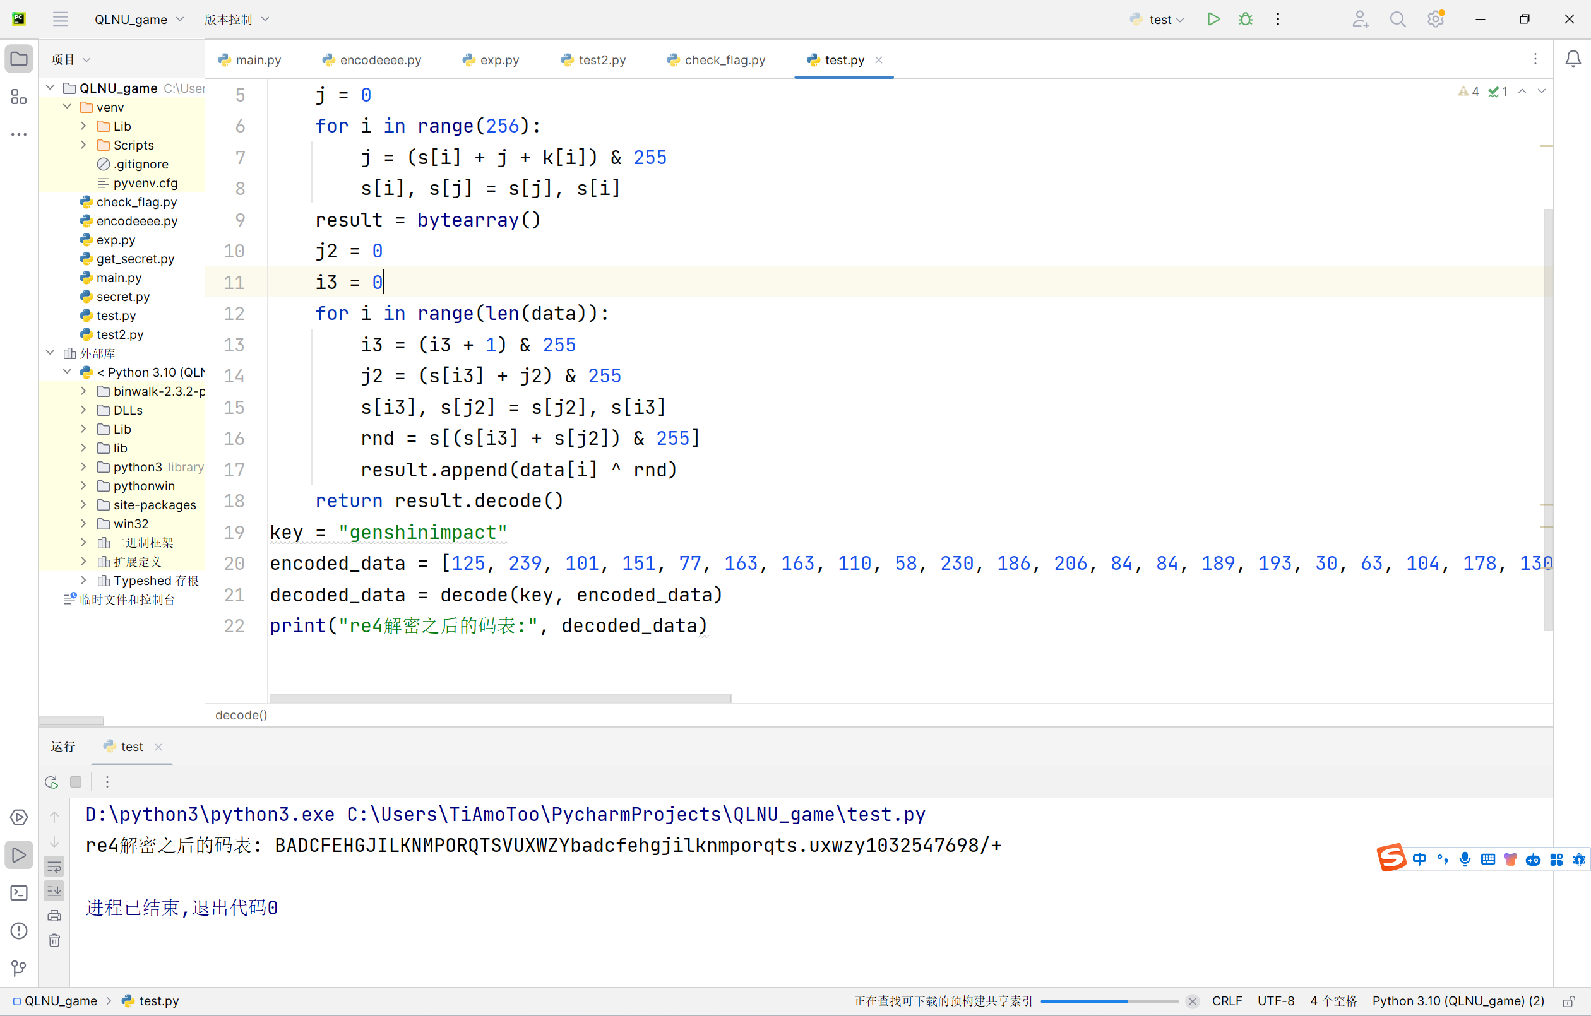1591x1016 pixels.
Task: Click the decode() breadcrumb
Action: pyautogui.click(x=241, y=715)
